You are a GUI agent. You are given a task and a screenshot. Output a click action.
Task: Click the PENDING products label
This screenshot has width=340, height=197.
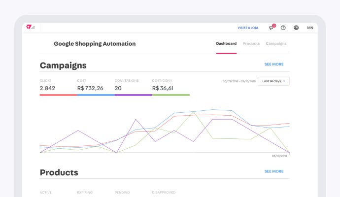click(x=122, y=193)
